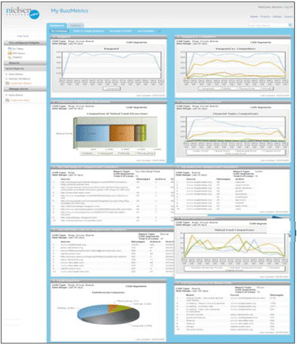The width and height of the screenshot is (297, 345).
Task: Click the search magnifier icon
Action: pos(290,26)
